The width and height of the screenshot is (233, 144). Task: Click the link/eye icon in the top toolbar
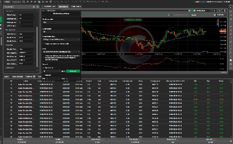47,2
